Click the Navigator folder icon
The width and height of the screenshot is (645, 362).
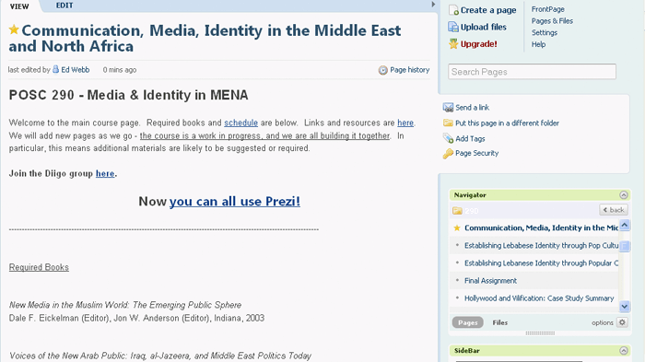457,211
